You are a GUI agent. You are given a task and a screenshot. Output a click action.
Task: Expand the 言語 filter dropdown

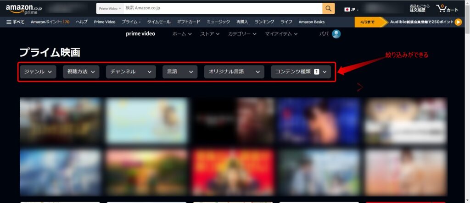tap(180, 72)
